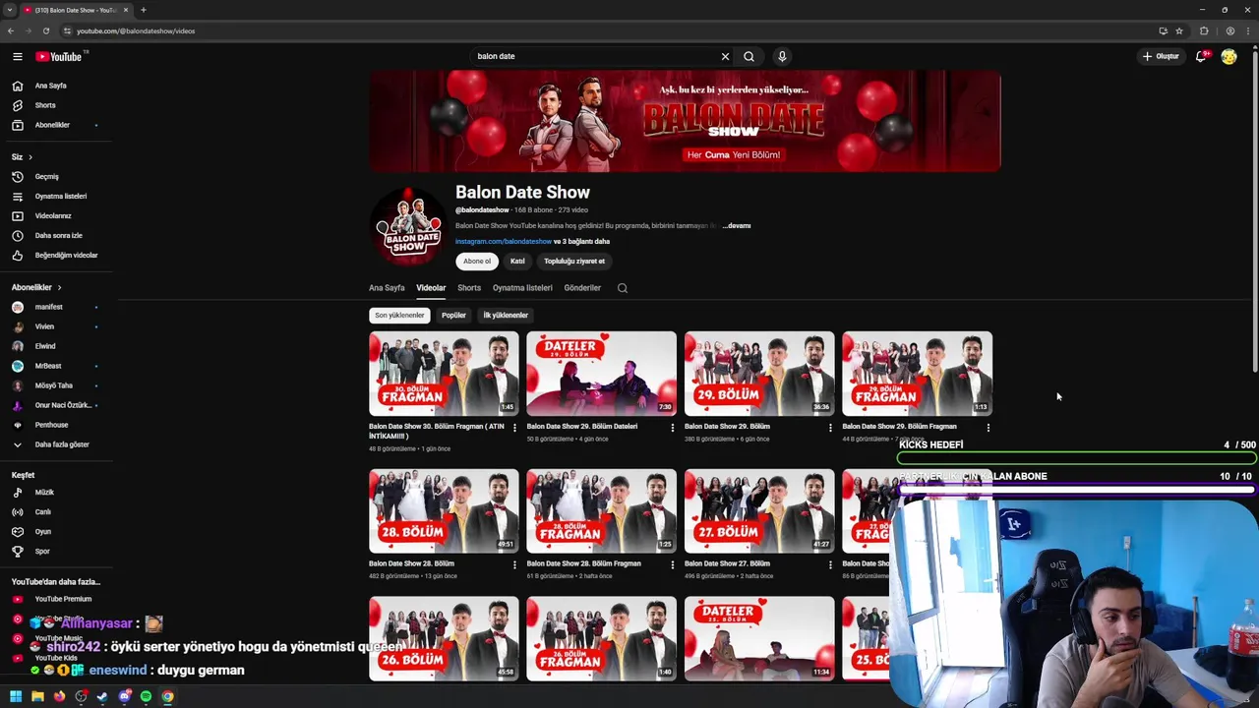Open Firefox from taskbar

(59, 696)
